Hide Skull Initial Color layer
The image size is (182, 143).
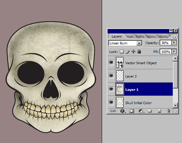point(111,102)
